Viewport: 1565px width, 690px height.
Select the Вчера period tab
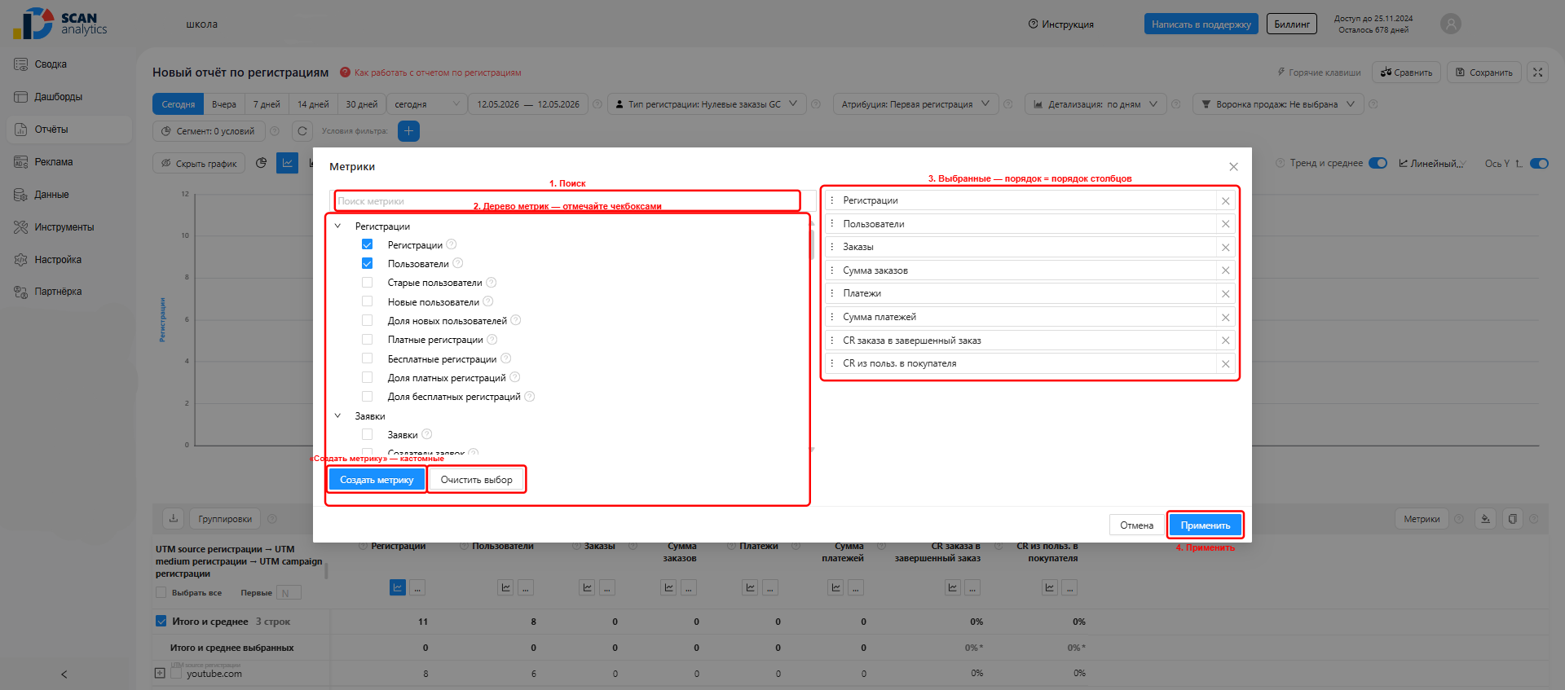click(x=224, y=104)
